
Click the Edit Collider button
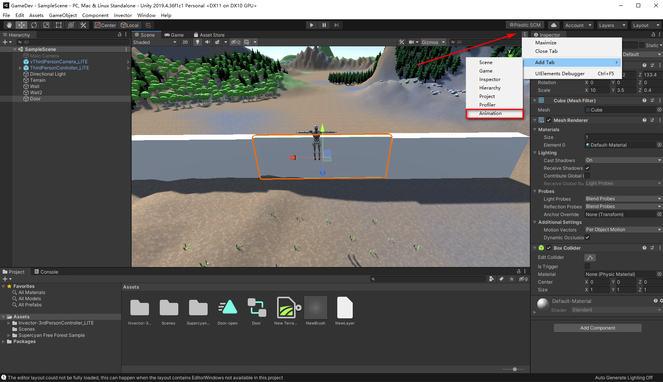coord(590,257)
